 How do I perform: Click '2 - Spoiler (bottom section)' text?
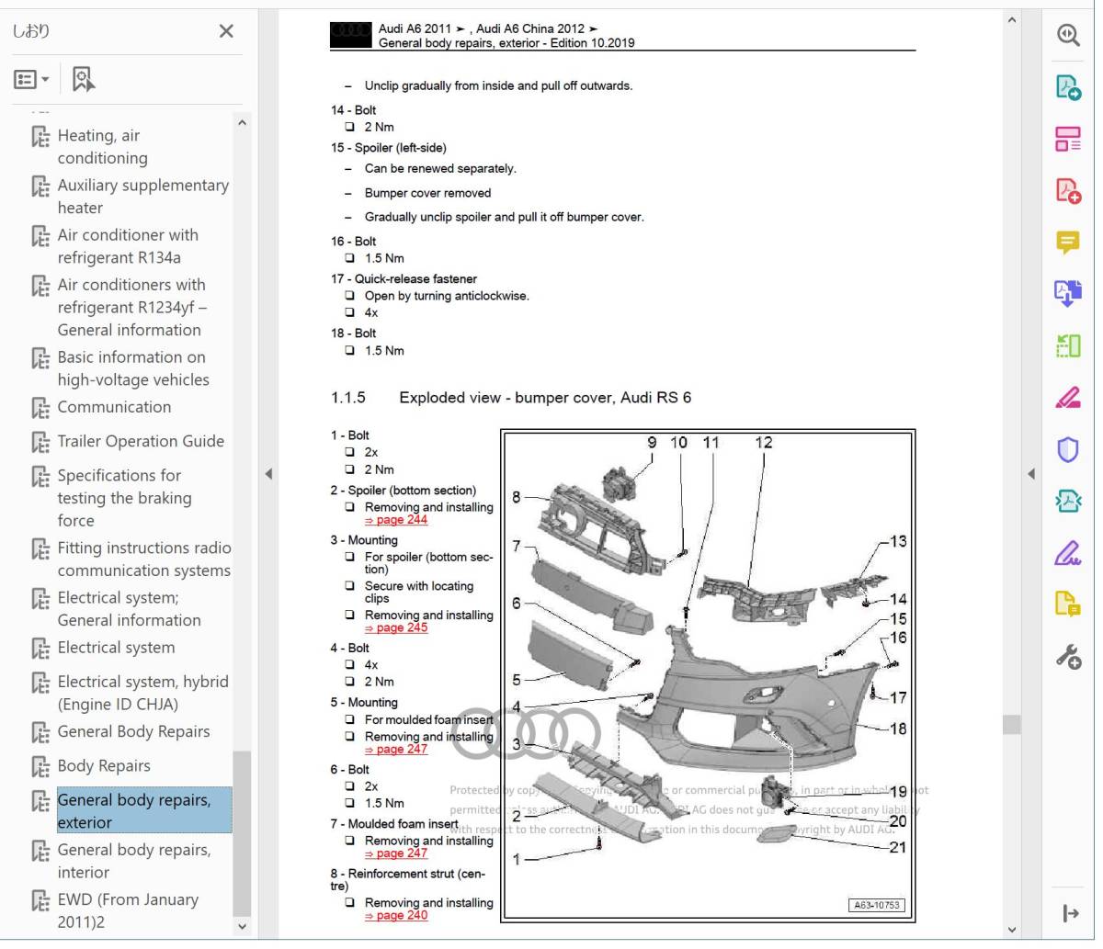point(404,491)
